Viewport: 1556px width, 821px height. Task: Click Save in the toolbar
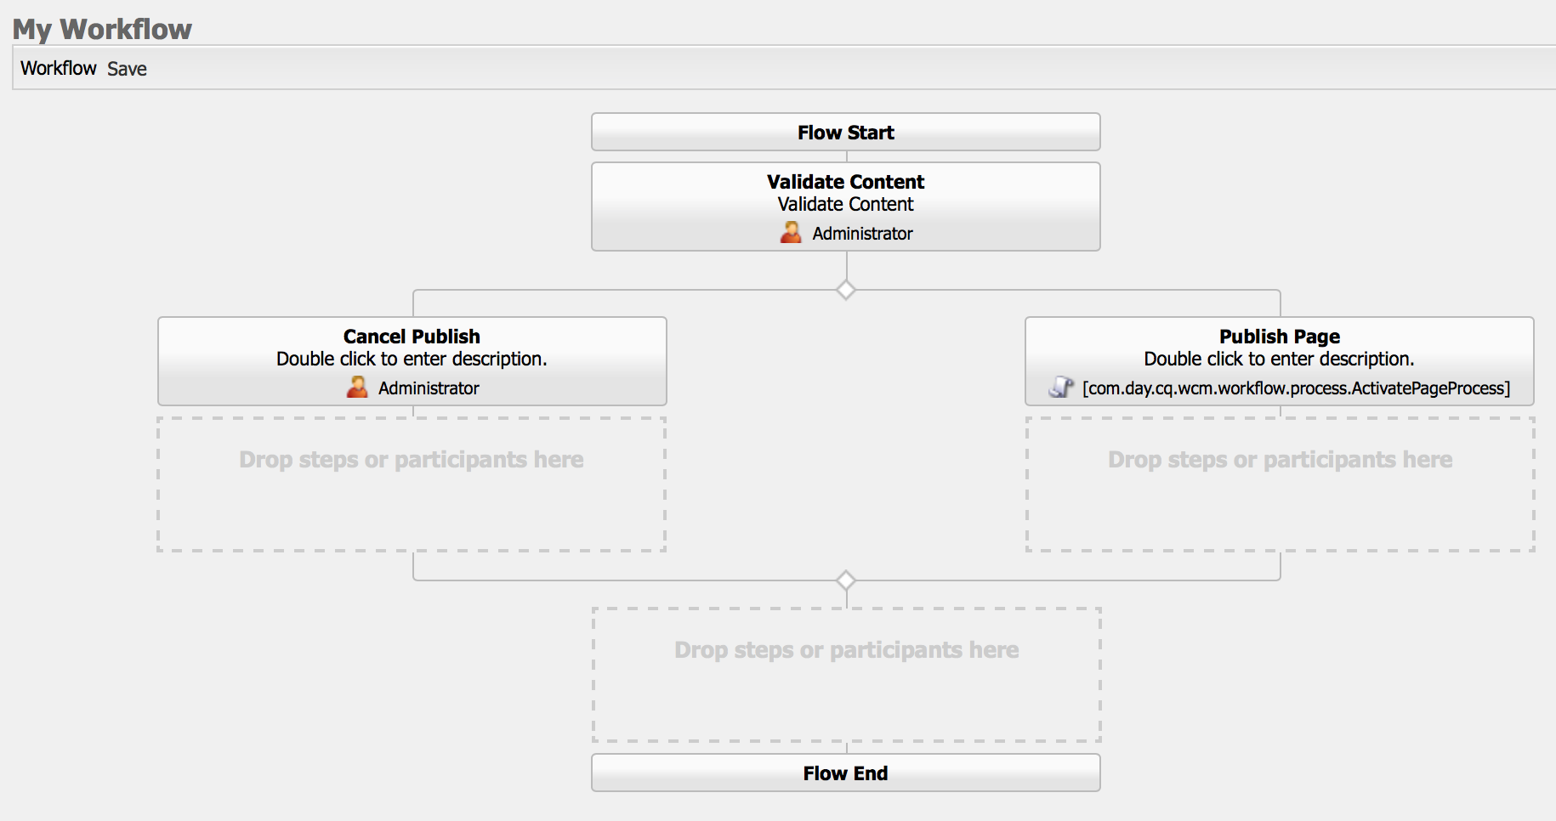click(126, 68)
